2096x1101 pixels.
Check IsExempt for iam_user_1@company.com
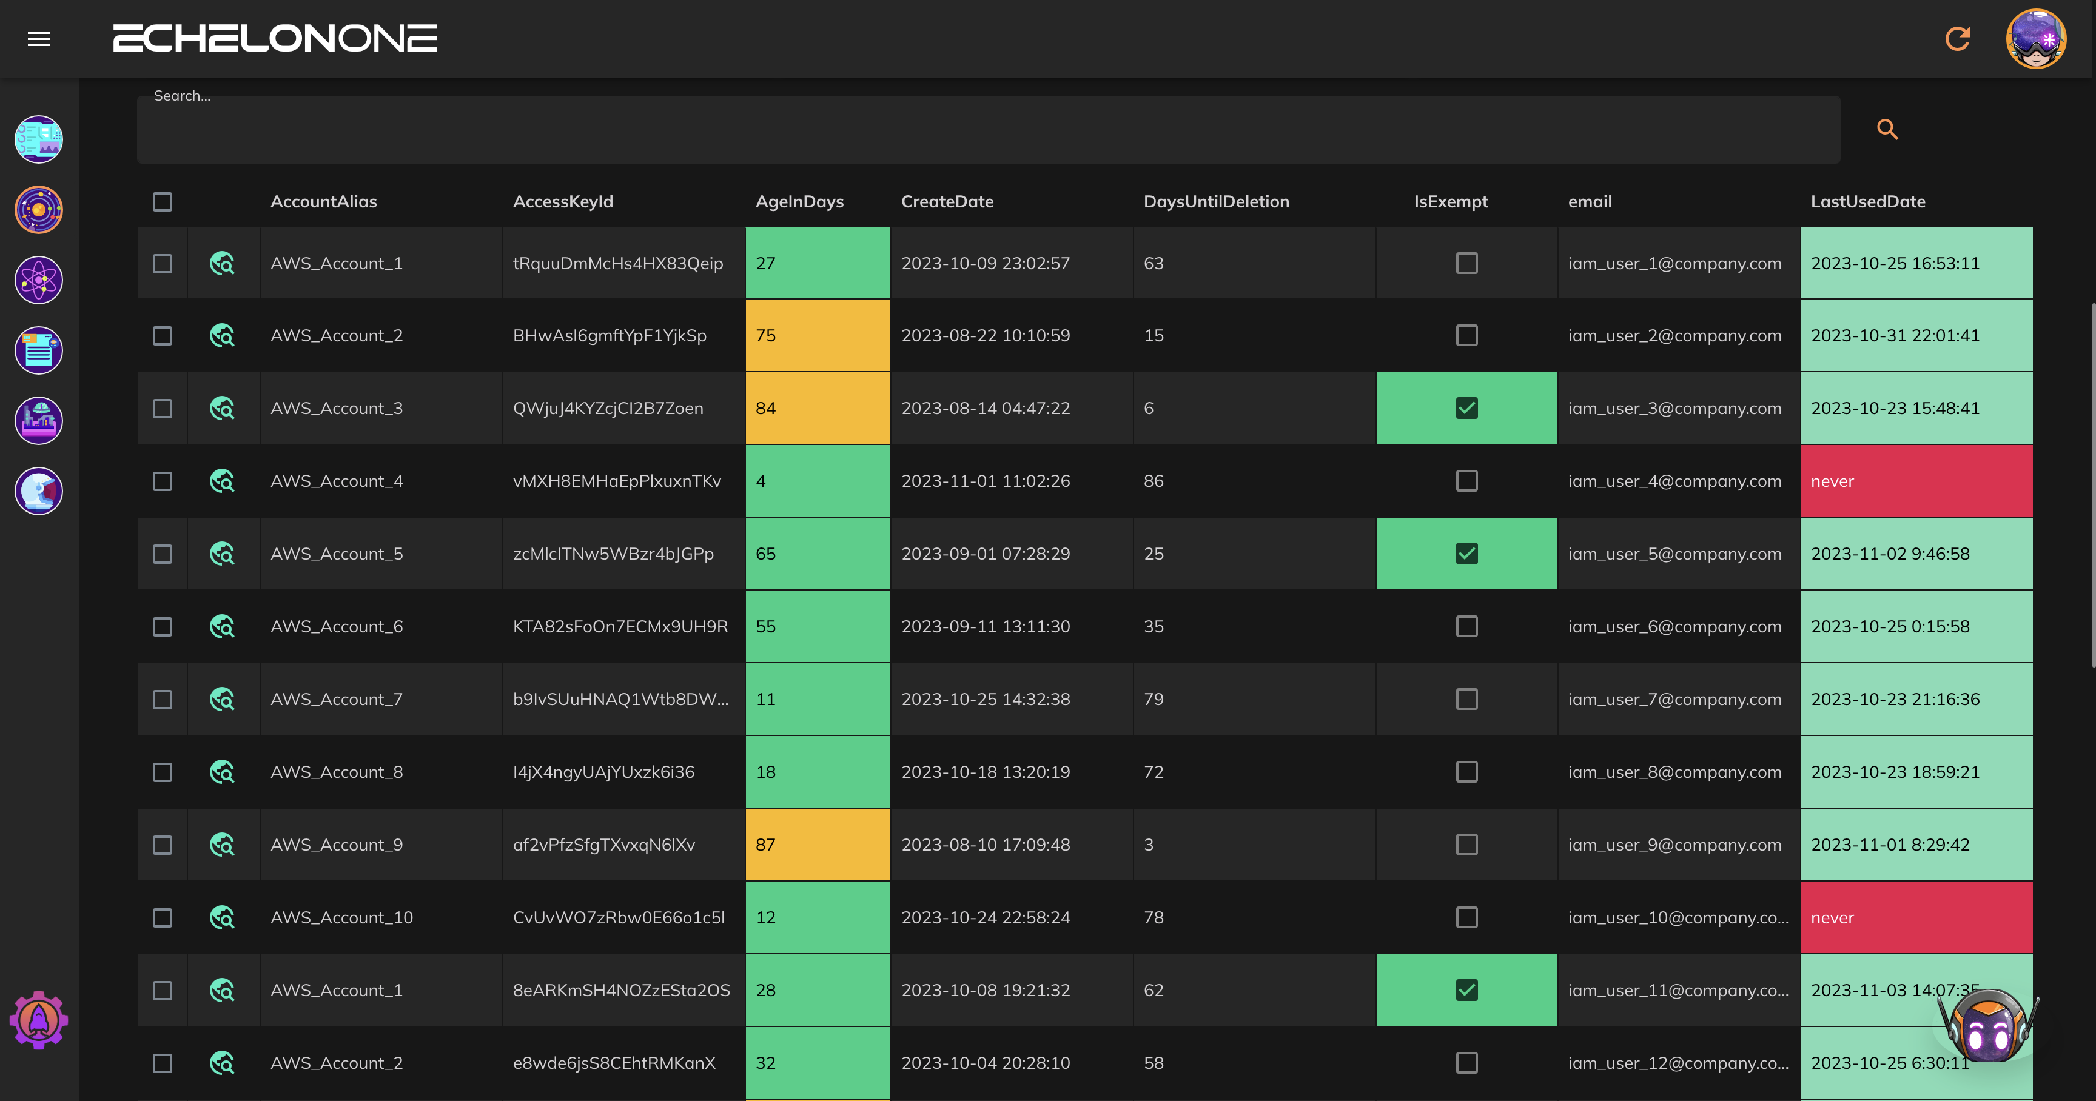(1466, 264)
